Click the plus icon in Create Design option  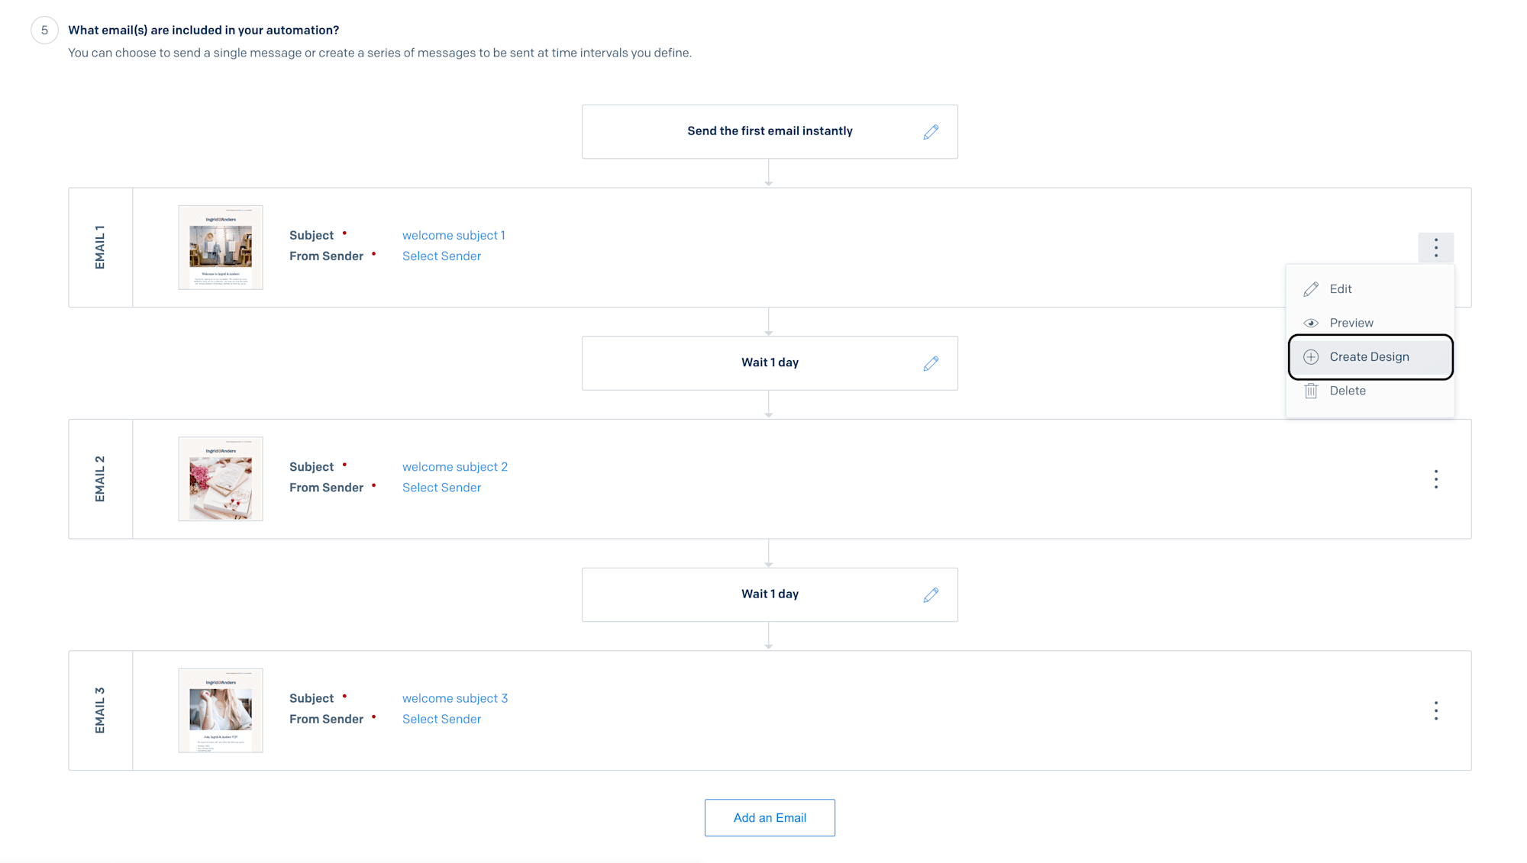(x=1311, y=356)
